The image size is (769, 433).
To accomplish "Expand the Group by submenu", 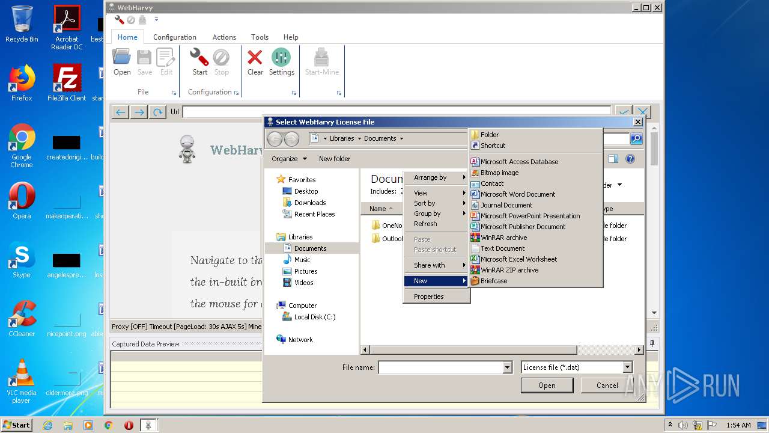I will (436, 213).
